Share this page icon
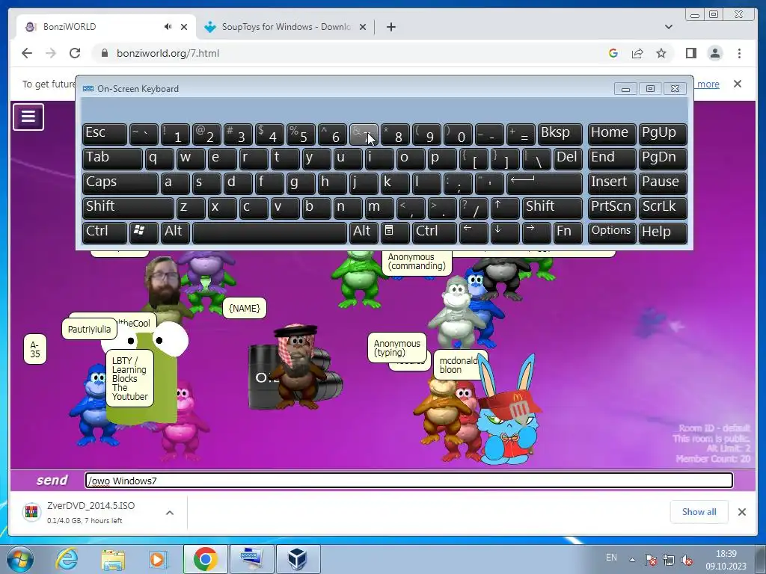Viewport: 766px width, 574px height. pyautogui.click(x=637, y=53)
